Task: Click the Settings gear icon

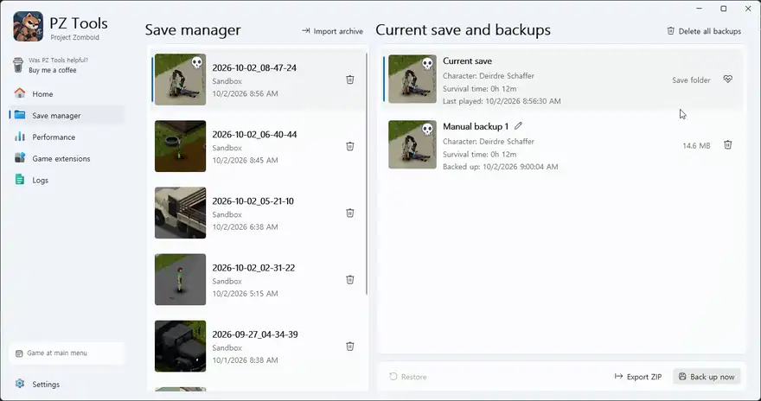Action: pos(19,384)
